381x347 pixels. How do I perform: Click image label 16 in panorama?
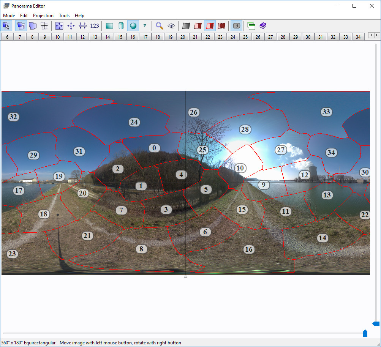coord(249,249)
